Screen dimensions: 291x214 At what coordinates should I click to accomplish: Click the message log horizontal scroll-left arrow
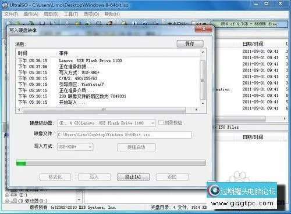point(19,110)
